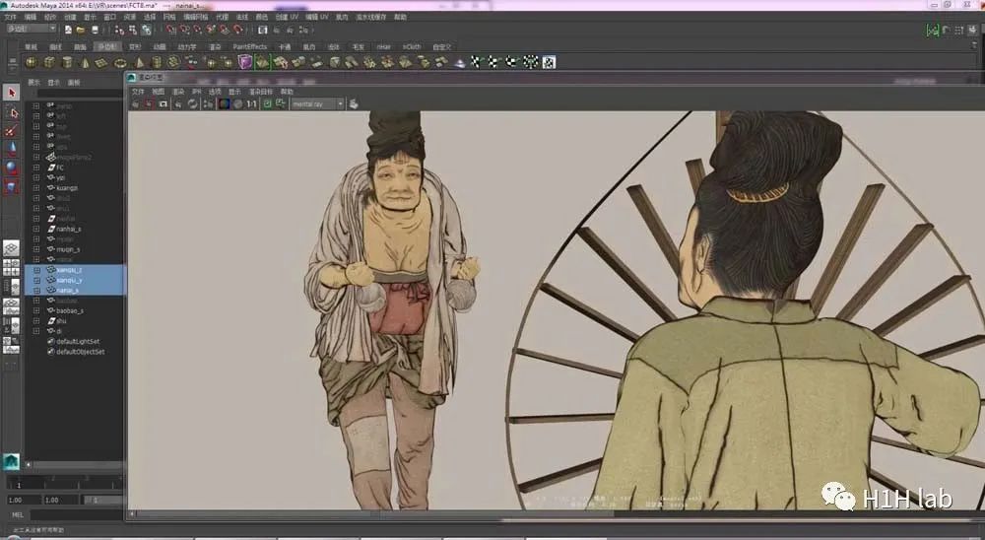Viewport: 985px width, 540px height.
Task: Click the polygon torus shelf icon
Action: coord(121,62)
